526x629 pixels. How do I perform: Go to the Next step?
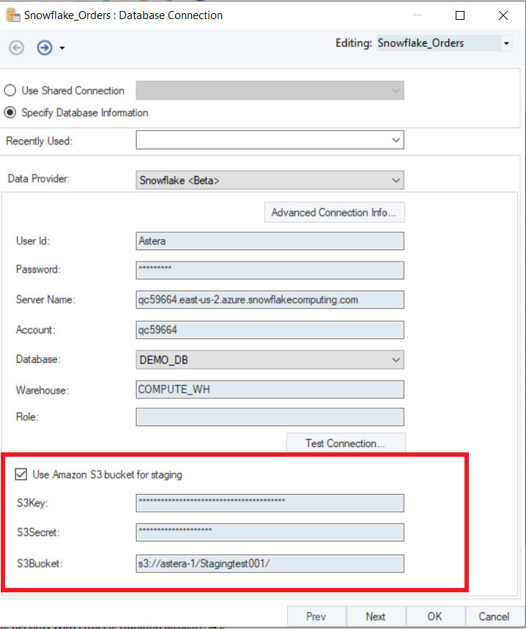[375, 617]
